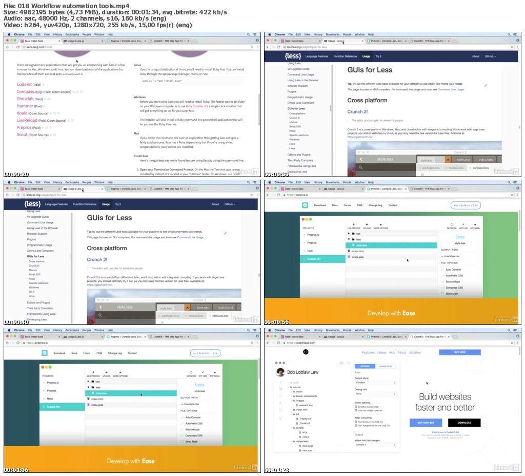Image resolution: width=525 pixels, height=476 pixels.
Task: Click the back arrow in the 00:00:30 frame
Action: tap(268, 47)
